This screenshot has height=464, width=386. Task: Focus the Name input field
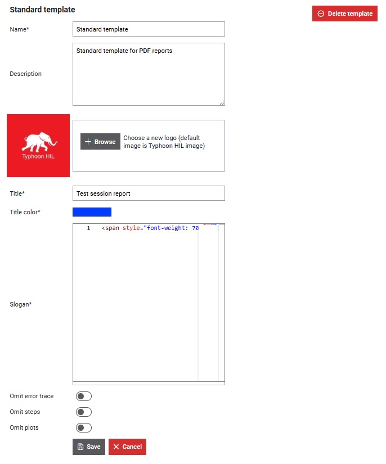click(149, 29)
